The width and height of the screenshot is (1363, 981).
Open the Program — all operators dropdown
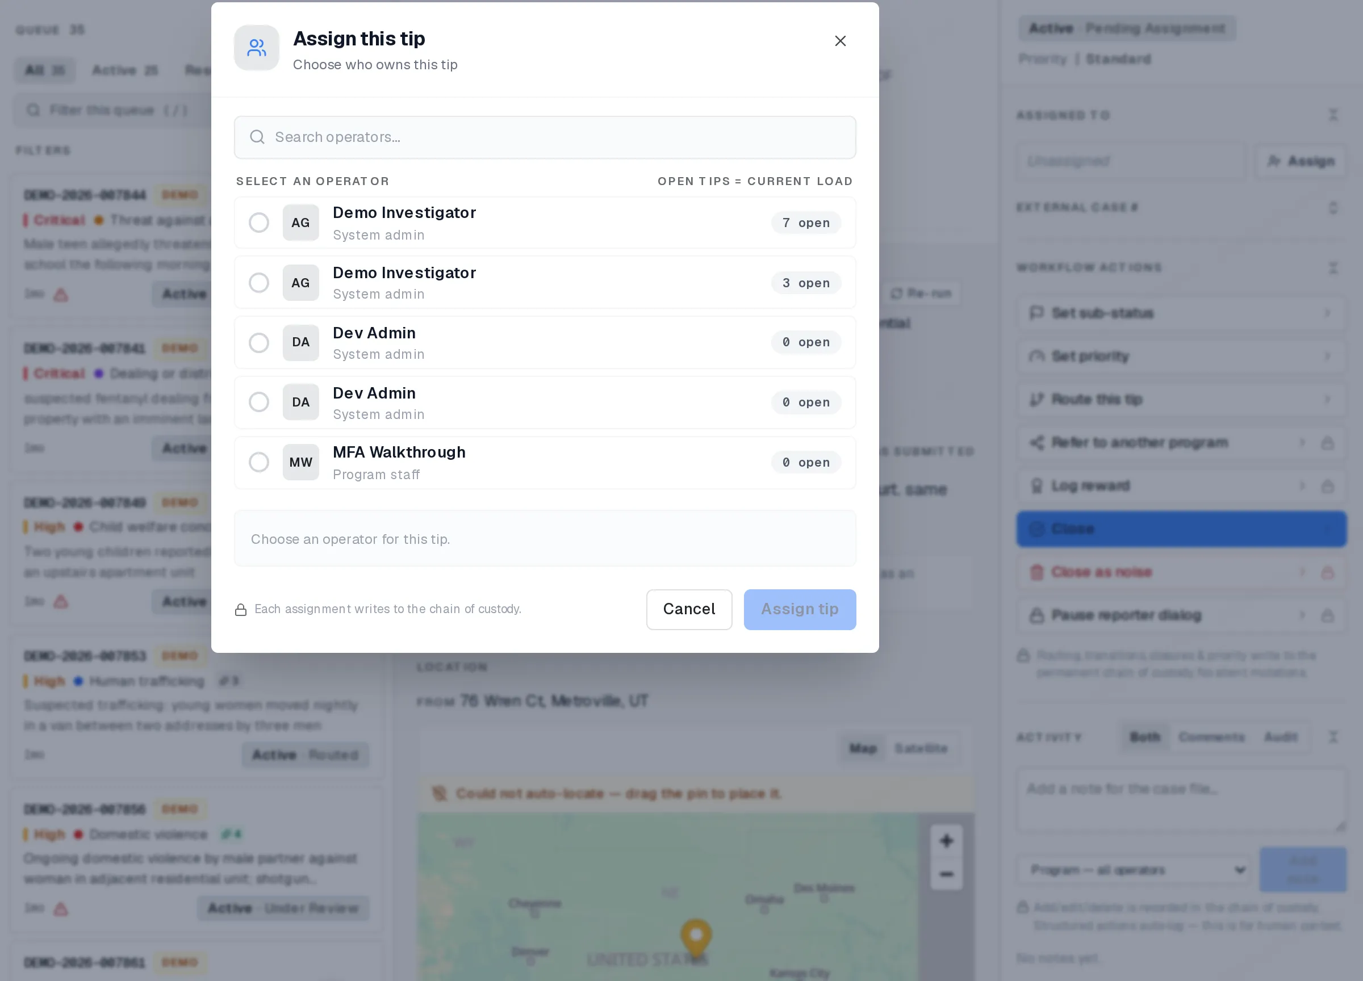pos(1135,870)
